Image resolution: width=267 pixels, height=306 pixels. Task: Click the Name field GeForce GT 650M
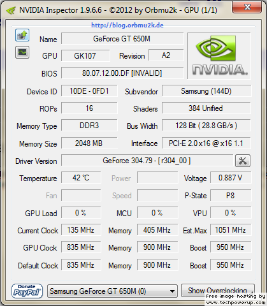click(x=122, y=39)
